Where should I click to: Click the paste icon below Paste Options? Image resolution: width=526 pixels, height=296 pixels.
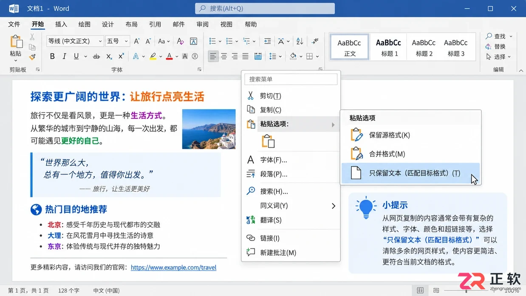(268, 141)
